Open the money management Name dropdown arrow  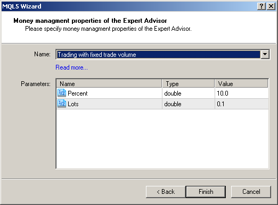tap(265, 54)
